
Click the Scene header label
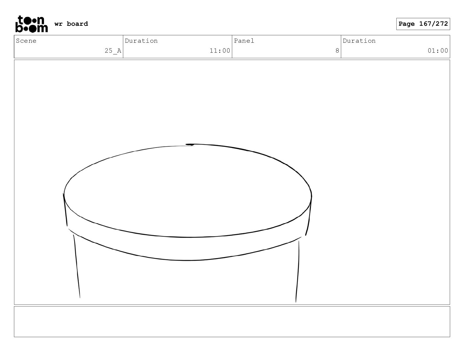[x=26, y=41]
